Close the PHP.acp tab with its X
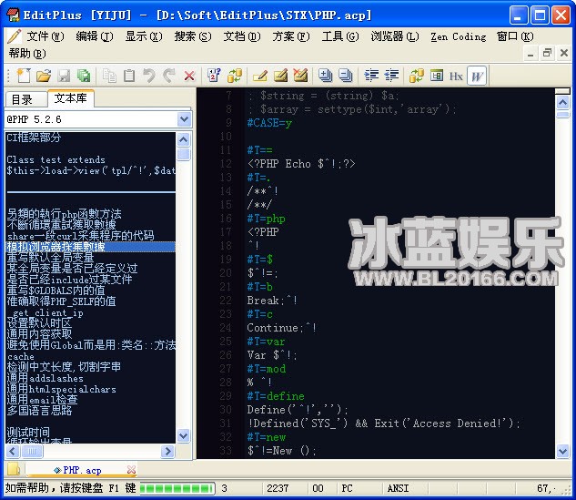 (x=131, y=469)
